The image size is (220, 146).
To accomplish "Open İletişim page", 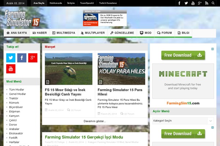I will tap(71, 3).
